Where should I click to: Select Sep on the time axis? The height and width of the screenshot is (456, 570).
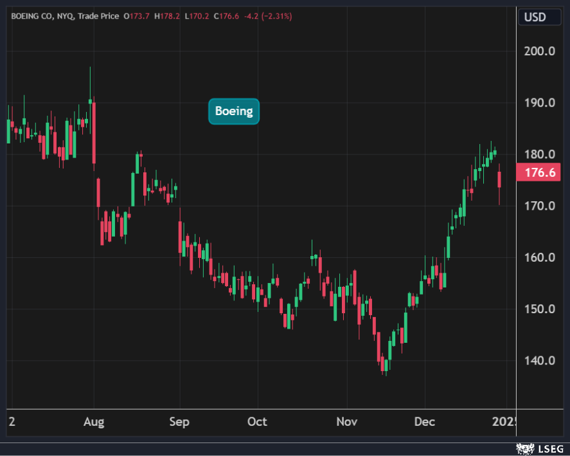pyautogui.click(x=179, y=422)
